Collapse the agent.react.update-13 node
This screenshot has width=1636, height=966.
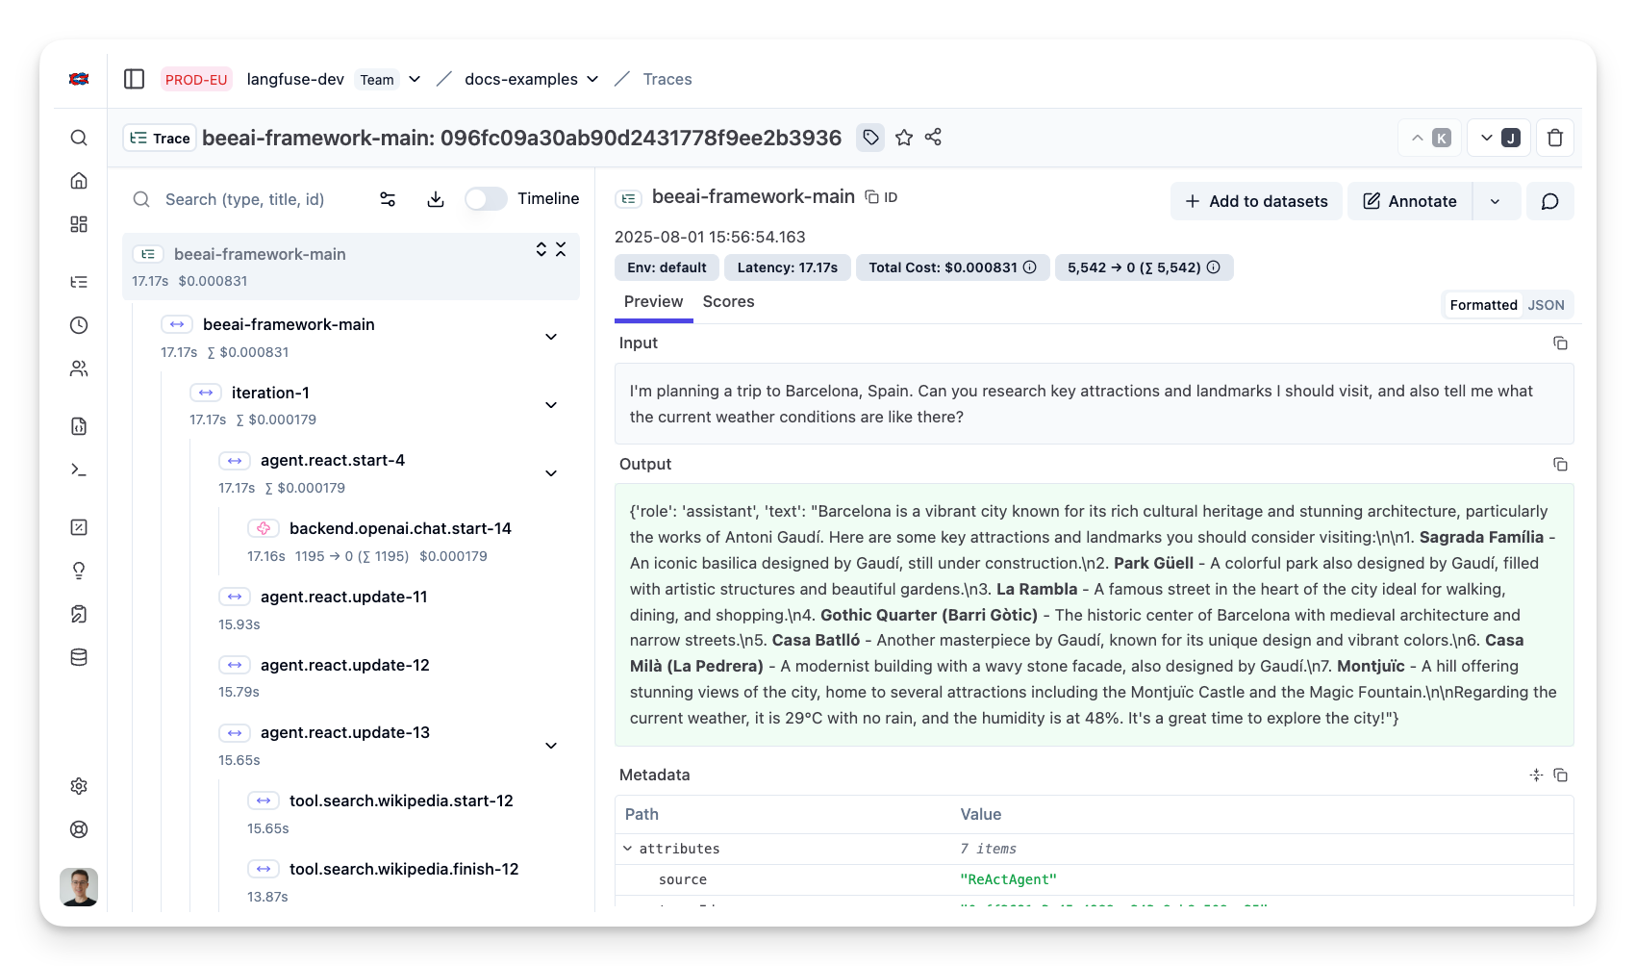pyautogui.click(x=551, y=746)
